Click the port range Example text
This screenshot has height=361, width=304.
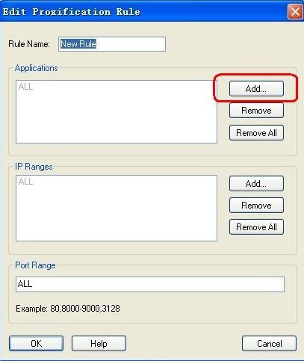(68, 309)
